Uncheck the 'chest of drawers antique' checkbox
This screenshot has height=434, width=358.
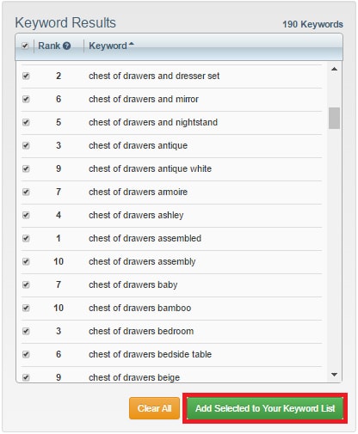26,145
